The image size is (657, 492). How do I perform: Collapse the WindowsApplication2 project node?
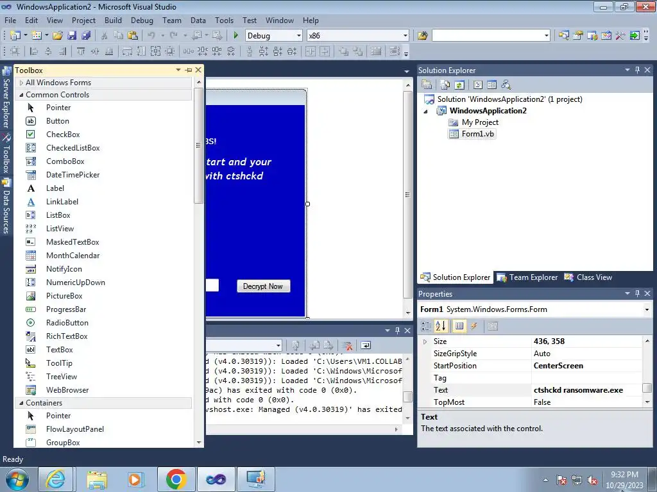click(x=426, y=111)
